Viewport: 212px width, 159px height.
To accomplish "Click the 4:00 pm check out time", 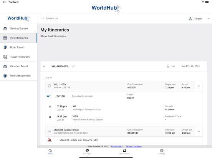I will [x=186, y=133].
